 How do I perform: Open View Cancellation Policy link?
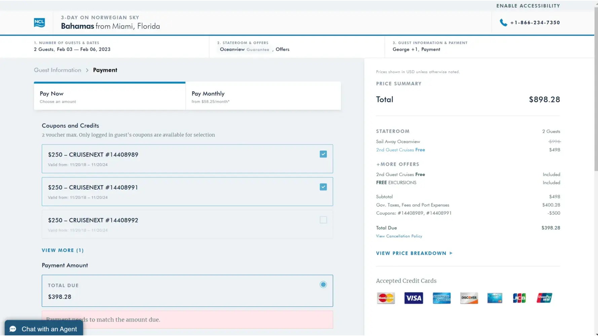(x=399, y=236)
